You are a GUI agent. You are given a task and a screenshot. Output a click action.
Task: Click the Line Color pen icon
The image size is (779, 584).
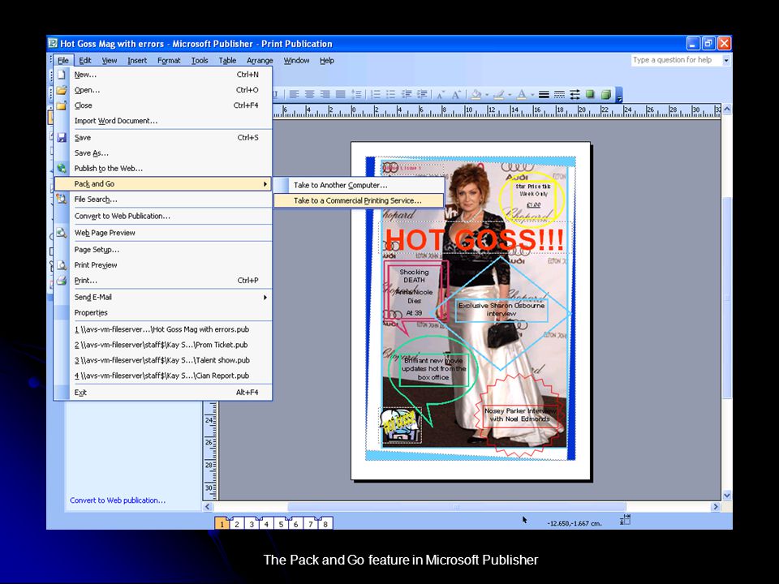(499, 94)
